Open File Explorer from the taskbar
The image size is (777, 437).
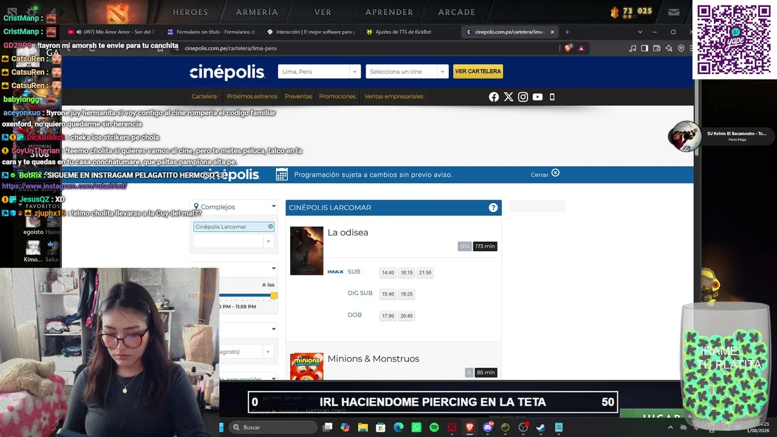tap(363, 427)
